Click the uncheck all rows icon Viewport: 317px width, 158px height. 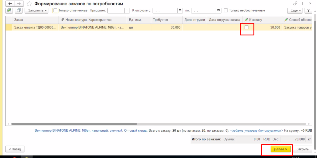pos(19,10)
